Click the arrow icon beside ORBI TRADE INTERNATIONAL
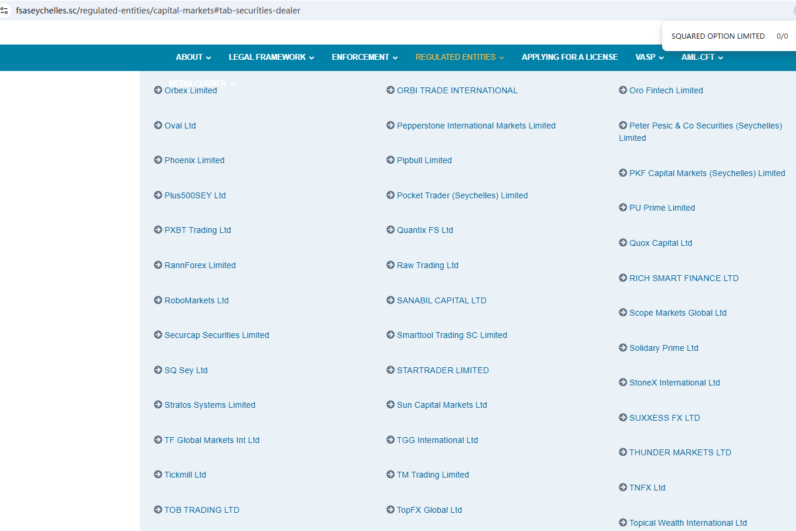Screen dimensions: 796x531 [390, 90]
